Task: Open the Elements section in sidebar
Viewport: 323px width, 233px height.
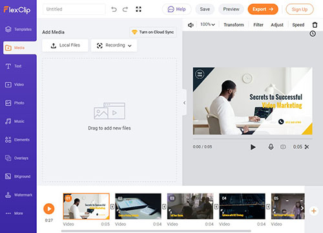Action: click(17, 140)
